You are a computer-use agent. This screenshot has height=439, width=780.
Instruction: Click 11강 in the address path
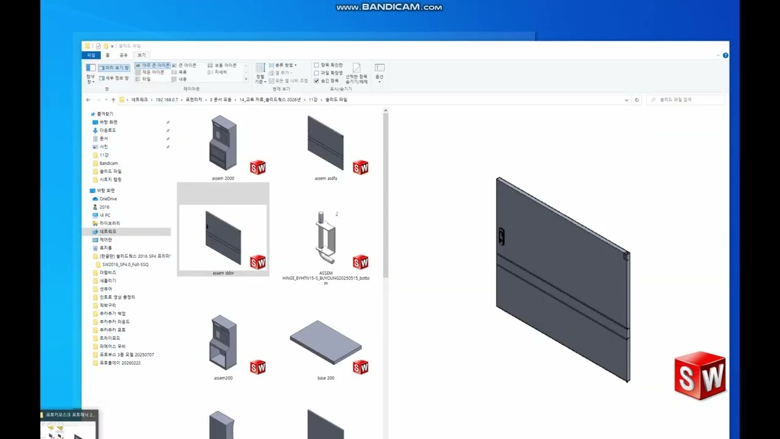[313, 99]
